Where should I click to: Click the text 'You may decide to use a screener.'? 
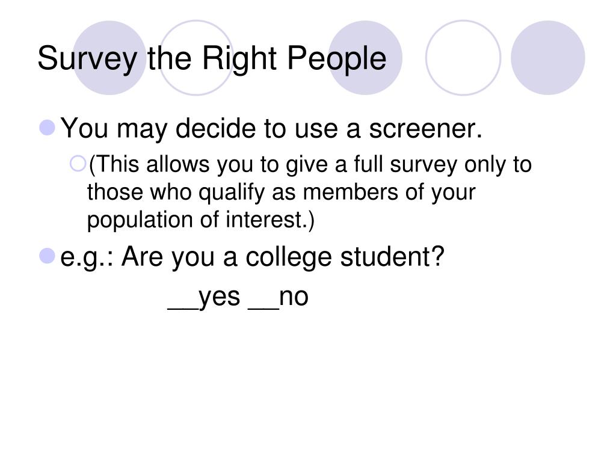click(271, 129)
